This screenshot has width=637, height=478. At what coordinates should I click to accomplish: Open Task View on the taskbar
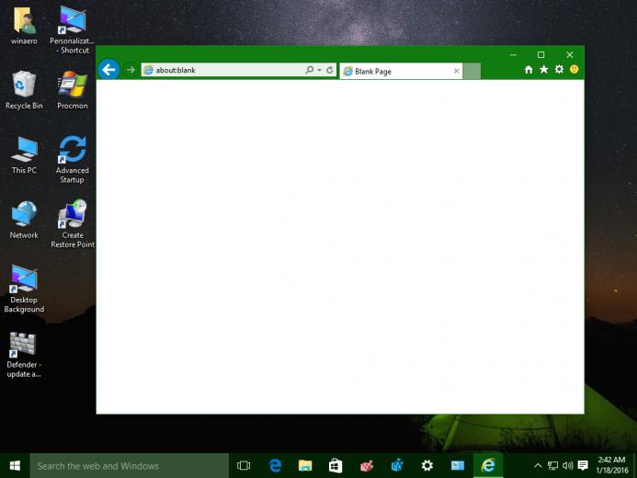point(244,466)
